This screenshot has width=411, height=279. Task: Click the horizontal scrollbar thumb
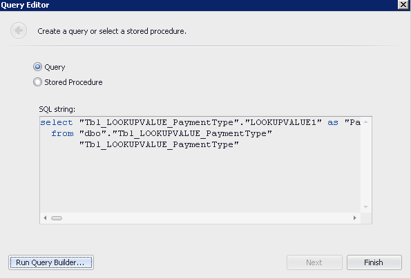pyautogui.click(x=57, y=218)
